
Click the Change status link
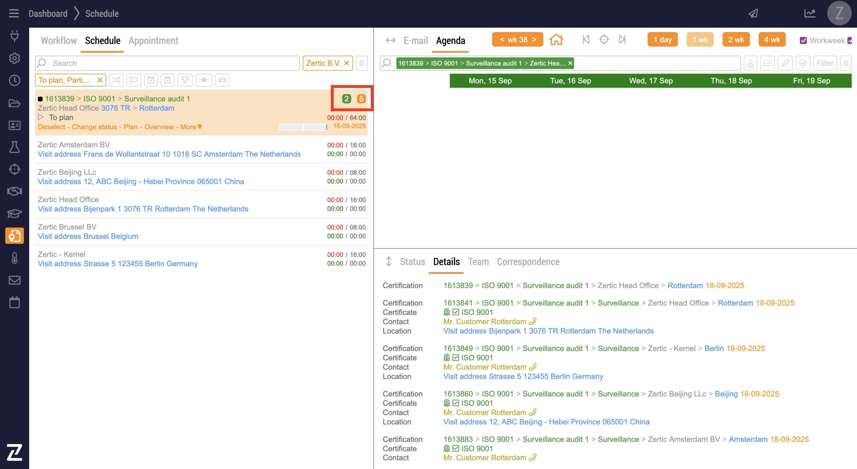94,127
